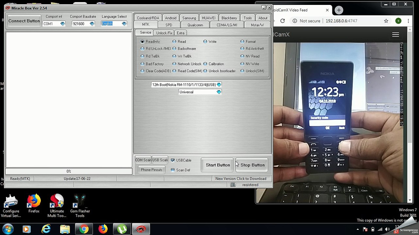This screenshot has width=419, height=235.
Task: Open Configure Virtual Serial desktop icon
Action: click(11, 206)
